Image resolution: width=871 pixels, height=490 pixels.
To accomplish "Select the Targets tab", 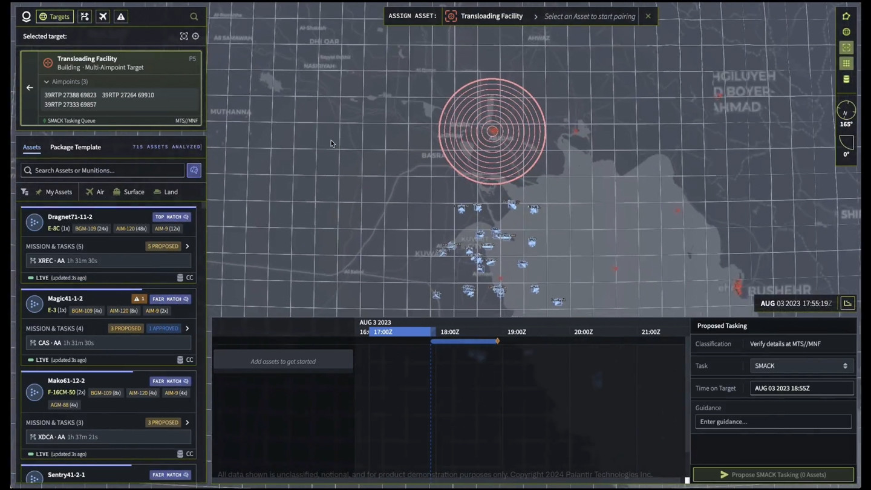I will tap(54, 16).
